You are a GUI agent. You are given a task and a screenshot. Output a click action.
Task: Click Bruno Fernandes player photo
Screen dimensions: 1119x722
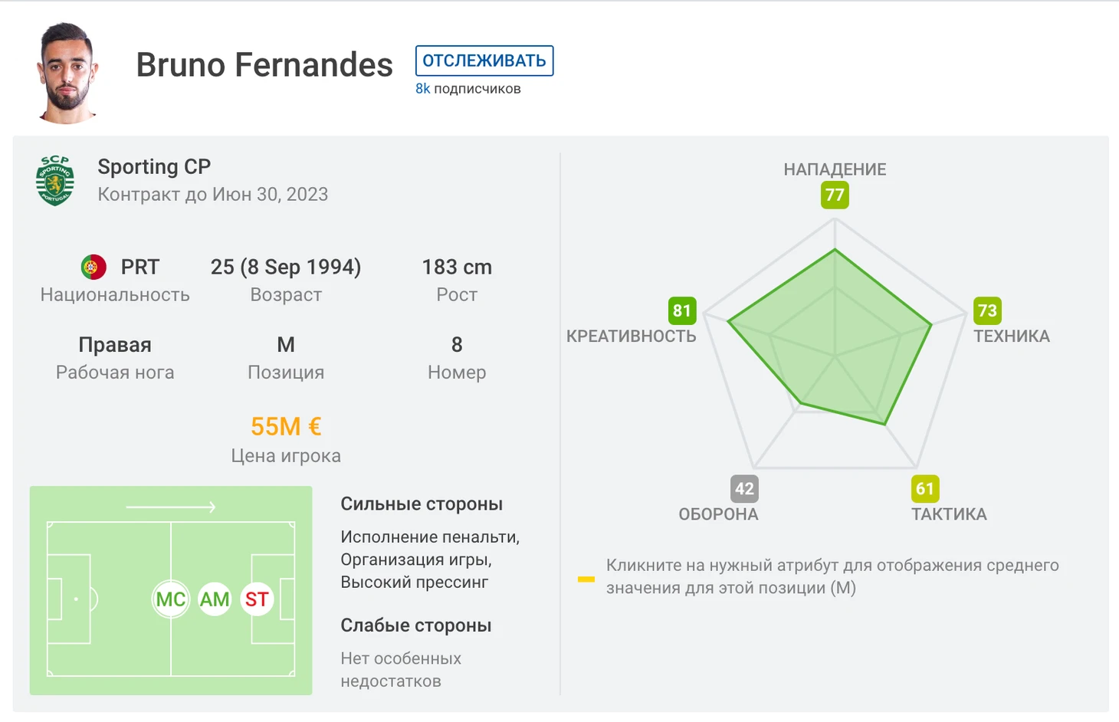(67, 73)
